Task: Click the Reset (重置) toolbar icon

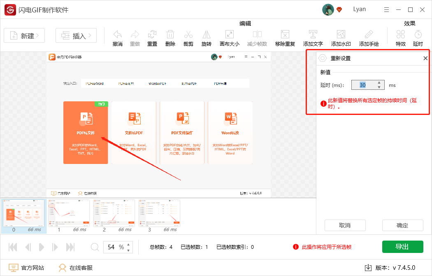Action: tap(152, 35)
